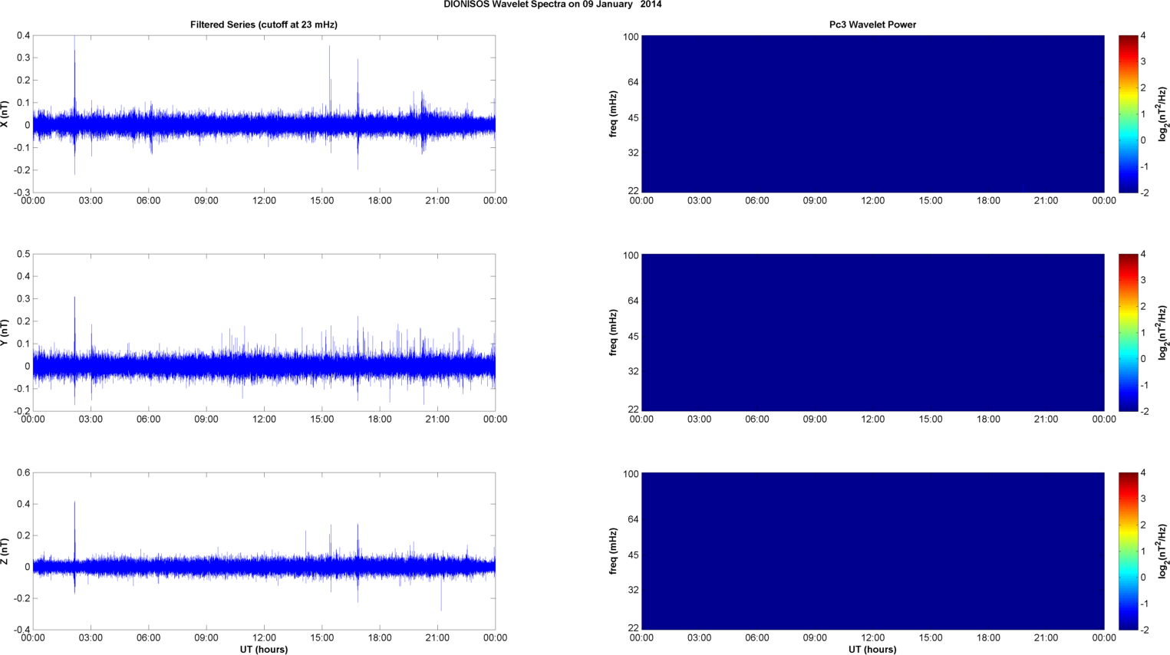The height and width of the screenshot is (655, 1170).
Task: Click the 'freq (mHz)' label of the middle wavelet panel
Action: pyautogui.click(x=613, y=333)
